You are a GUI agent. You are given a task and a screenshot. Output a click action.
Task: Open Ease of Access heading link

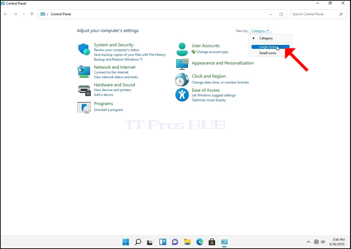click(206, 90)
